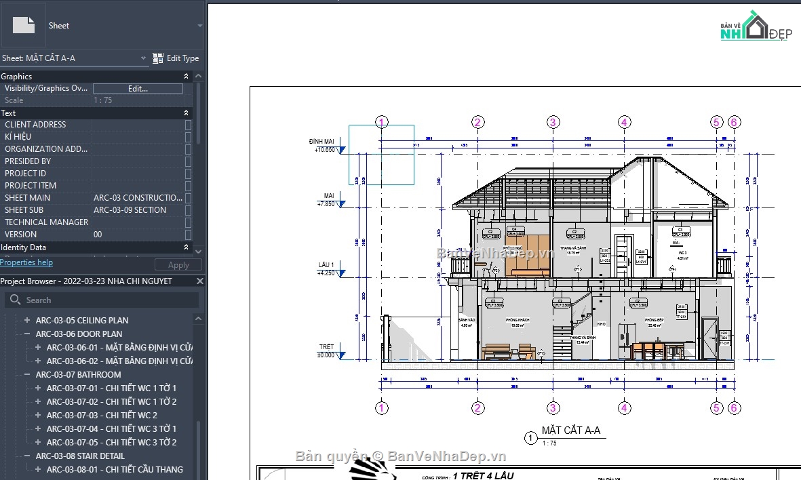801x480 pixels.
Task: Toggle the small box beside SHEET MAIN
Action: point(188,197)
